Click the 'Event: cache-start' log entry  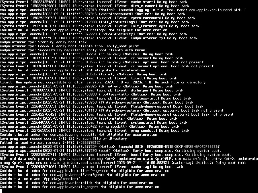click(94, 2)
